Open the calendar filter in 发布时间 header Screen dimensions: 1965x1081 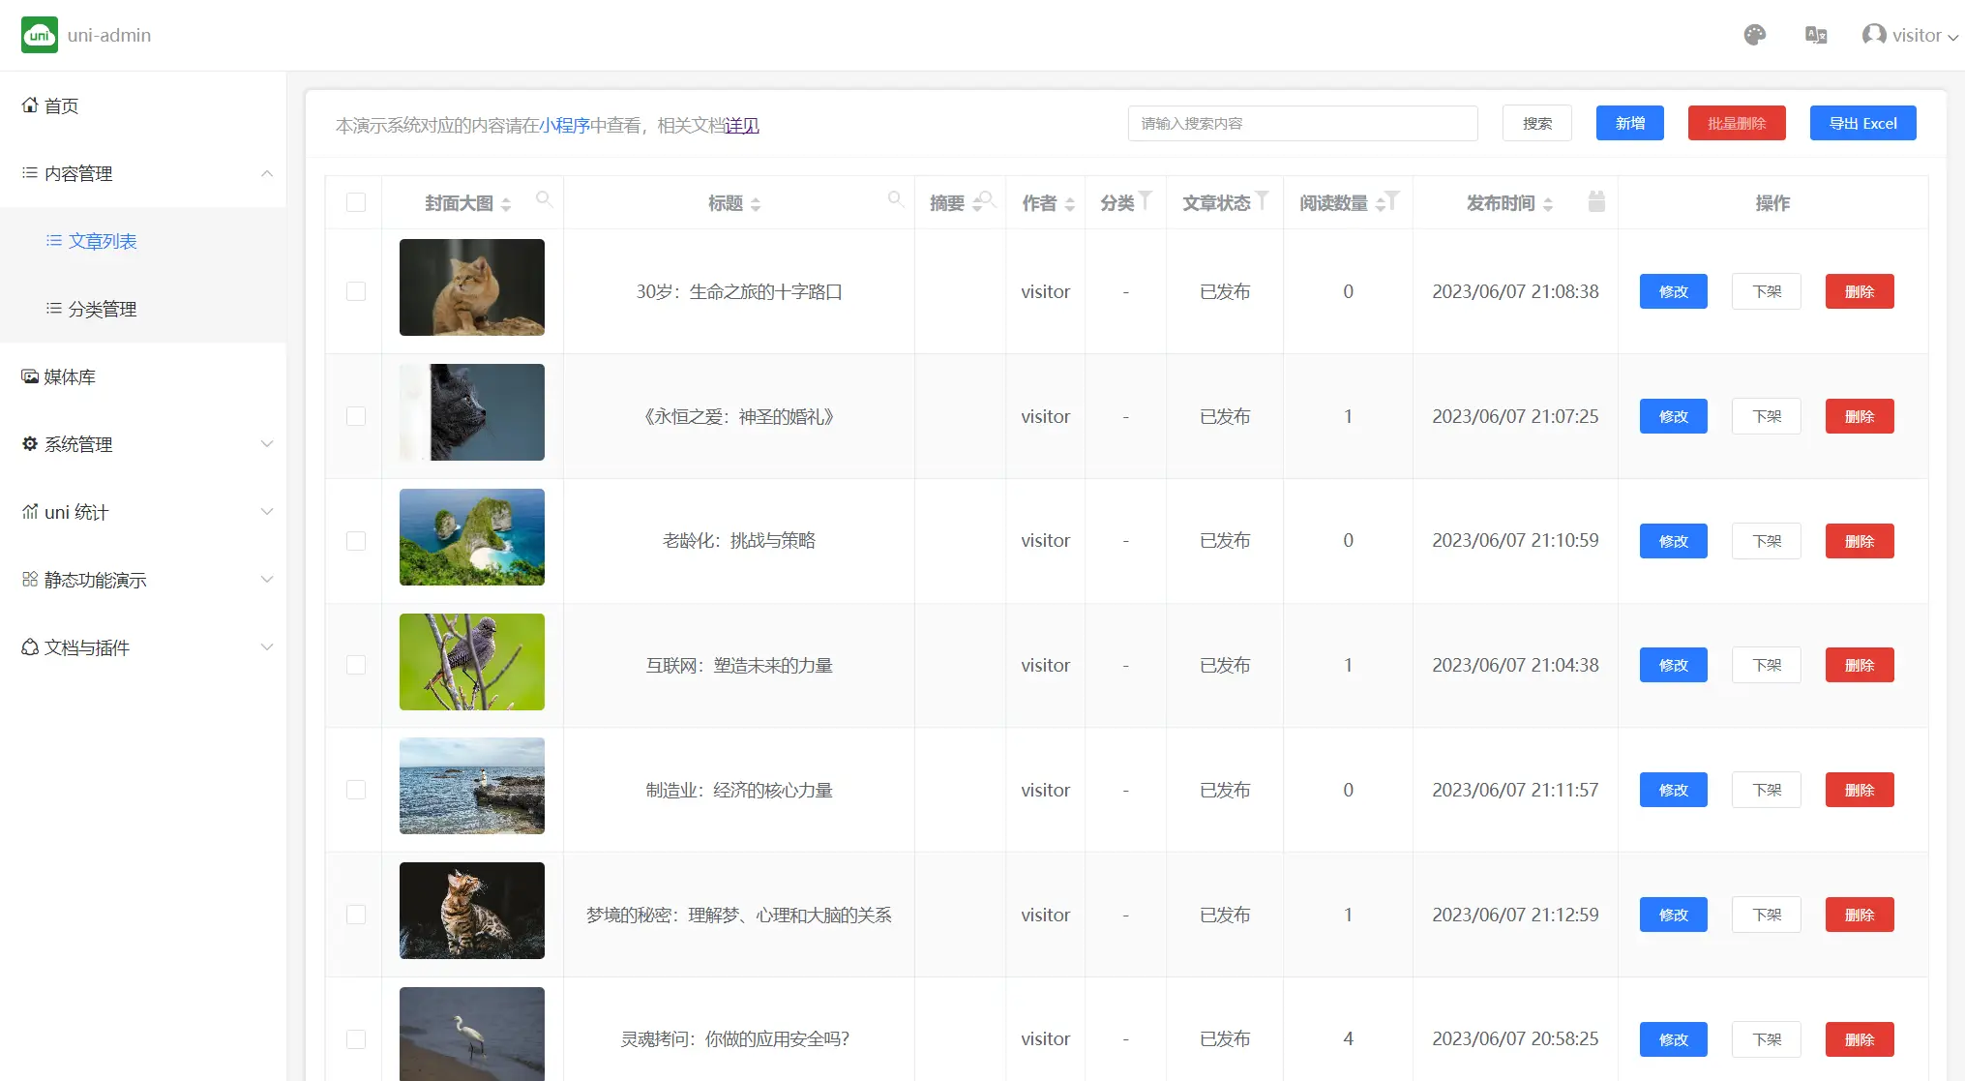[1596, 201]
